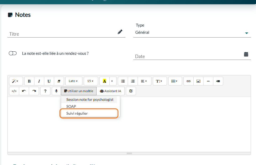Open the font size 15 dropdown
This screenshot has height=165, width=256.
click(x=91, y=81)
